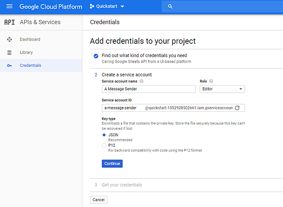
Task: Click help icon next to Role
Action: click(211, 81)
